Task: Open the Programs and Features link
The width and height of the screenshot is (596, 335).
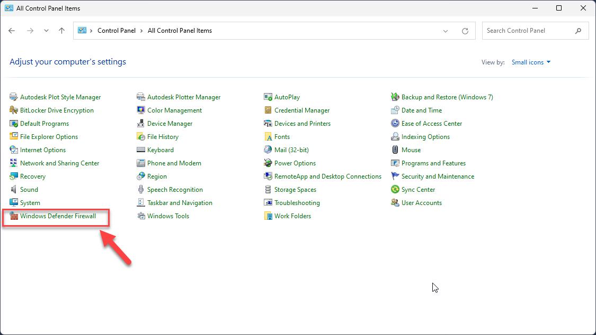Action: click(x=433, y=163)
